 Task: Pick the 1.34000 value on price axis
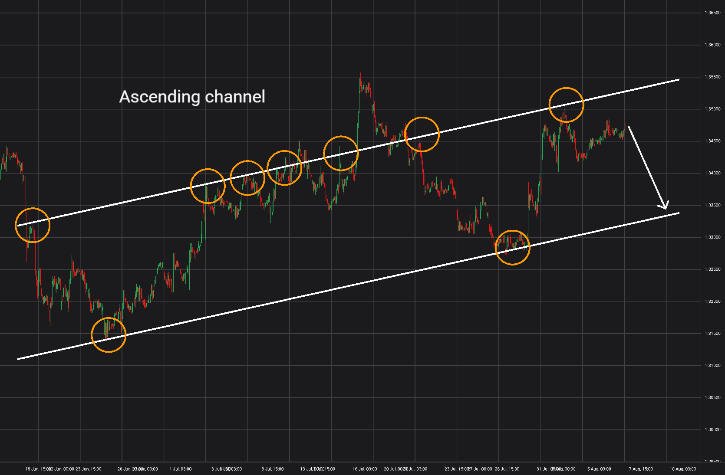[x=712, y=174]
